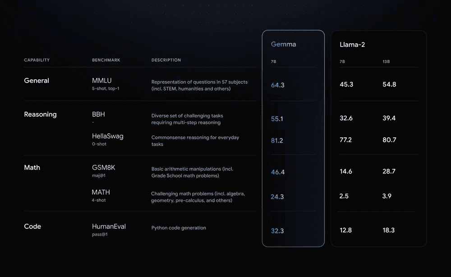Click the 'Commonsense reasoning for everyday tasks' description
This screenshot has width=451, height=277.
[x=195, y=141]
